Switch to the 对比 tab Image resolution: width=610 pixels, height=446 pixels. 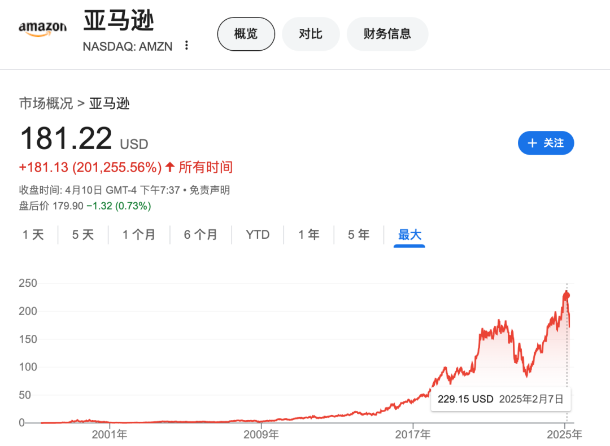(x=311, y=34)
